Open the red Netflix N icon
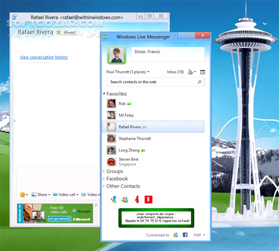This screenshot has height=251, width=279. [x=148, y=200]
